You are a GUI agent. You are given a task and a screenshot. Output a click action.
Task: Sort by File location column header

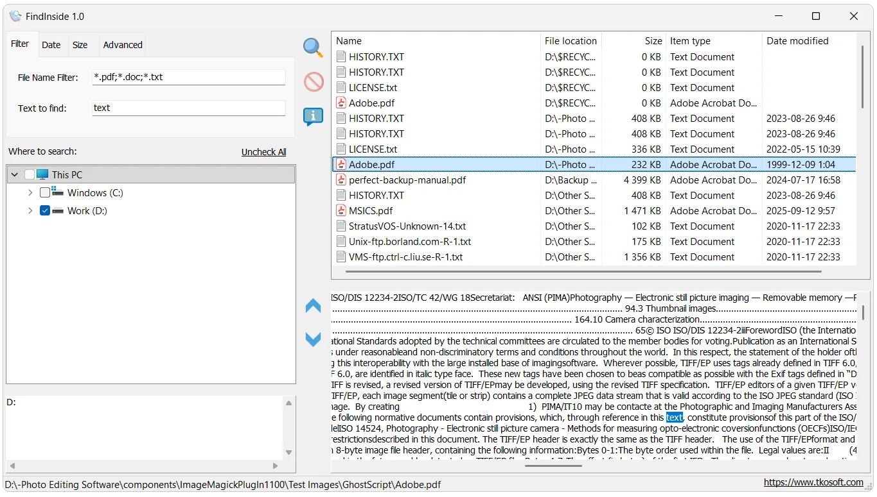coord(571,40)
